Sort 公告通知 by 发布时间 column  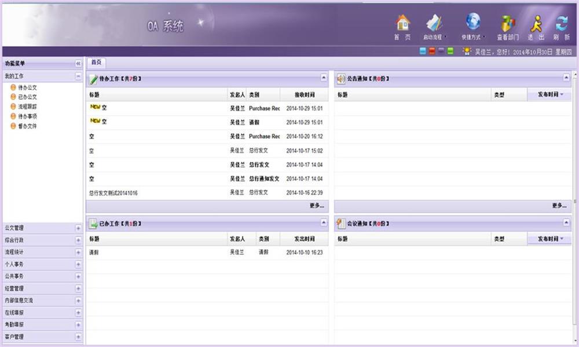point(549,95)
